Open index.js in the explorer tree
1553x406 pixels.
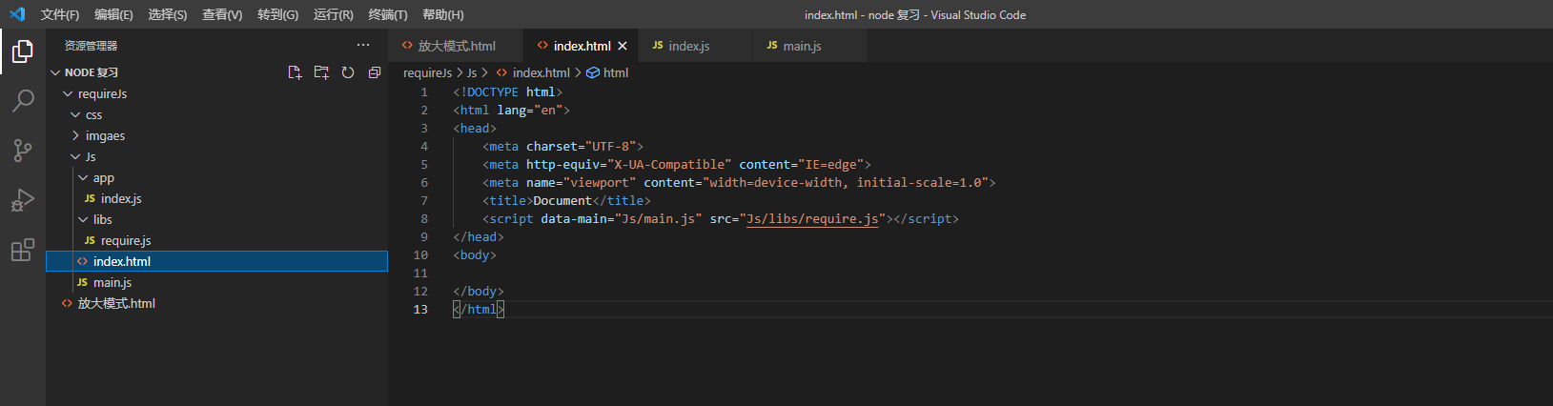(x=216, y=198)
